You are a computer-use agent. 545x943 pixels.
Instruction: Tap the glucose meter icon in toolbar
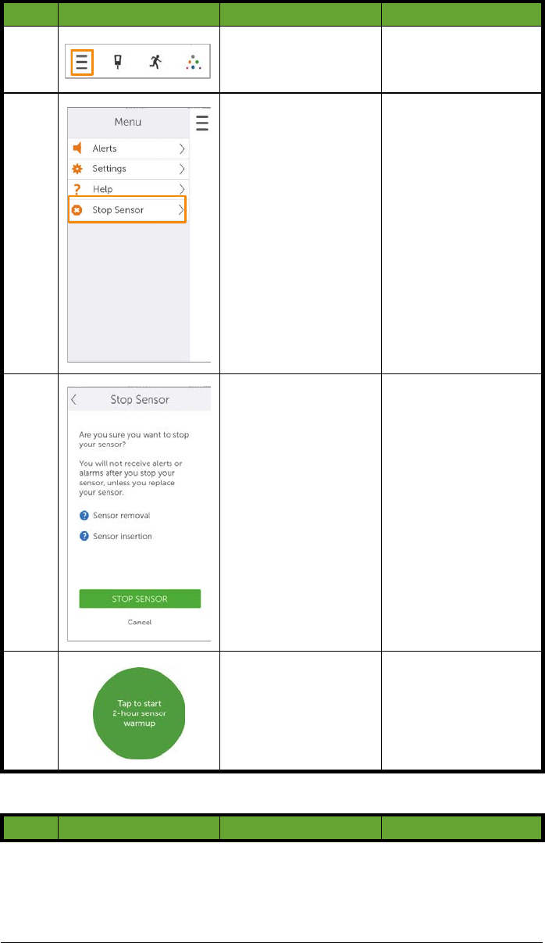[x=119, y=62]
